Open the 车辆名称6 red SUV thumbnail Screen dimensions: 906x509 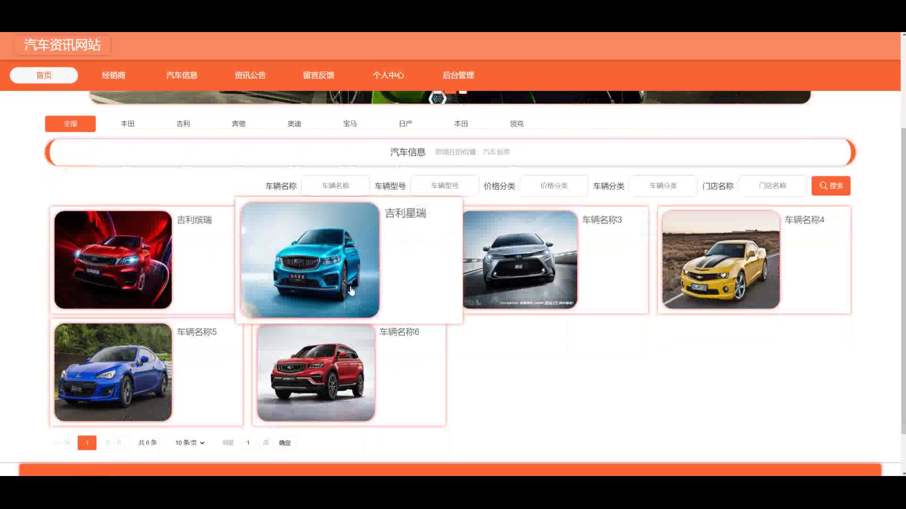click(316, 372)
